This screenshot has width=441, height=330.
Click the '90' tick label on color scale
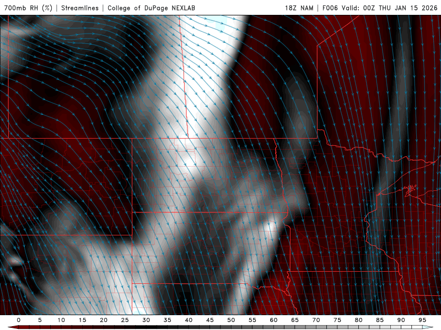point(401,320)
